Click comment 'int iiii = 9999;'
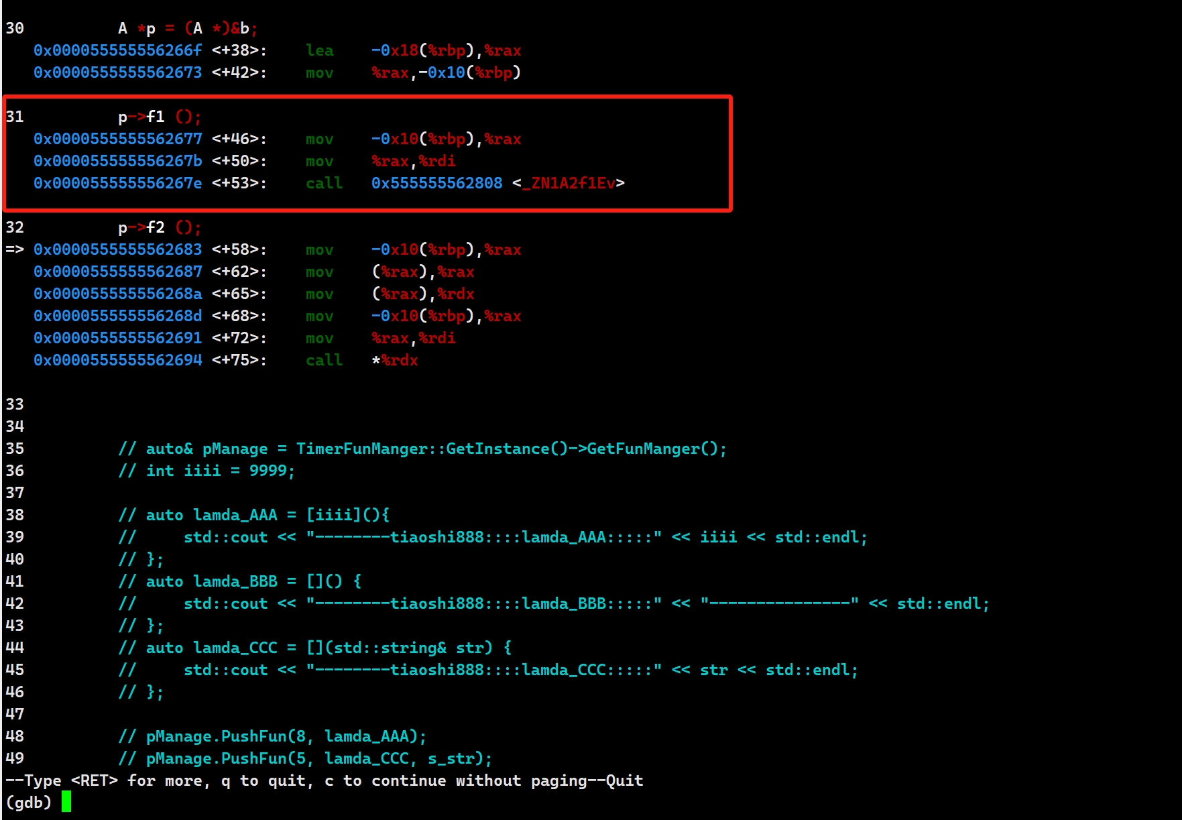The height and width of the screenshot is (820, 1182). click(x=206, y=471)
